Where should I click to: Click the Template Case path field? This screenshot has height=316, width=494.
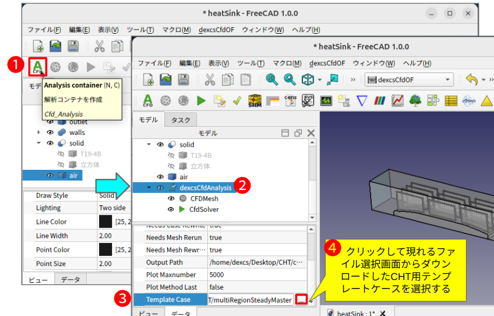[x=251, y=300]
